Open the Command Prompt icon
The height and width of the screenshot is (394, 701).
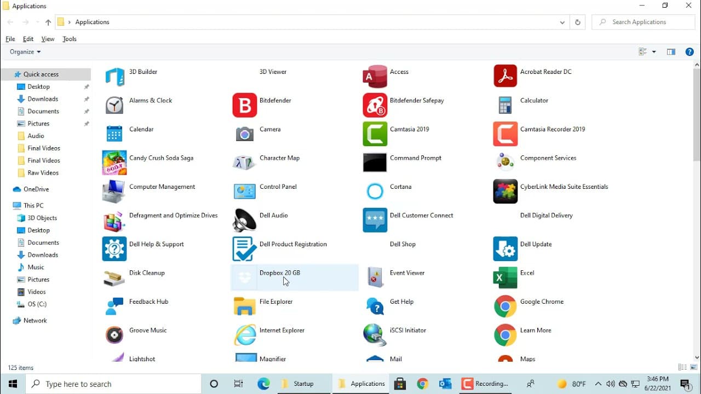[375, 163]
